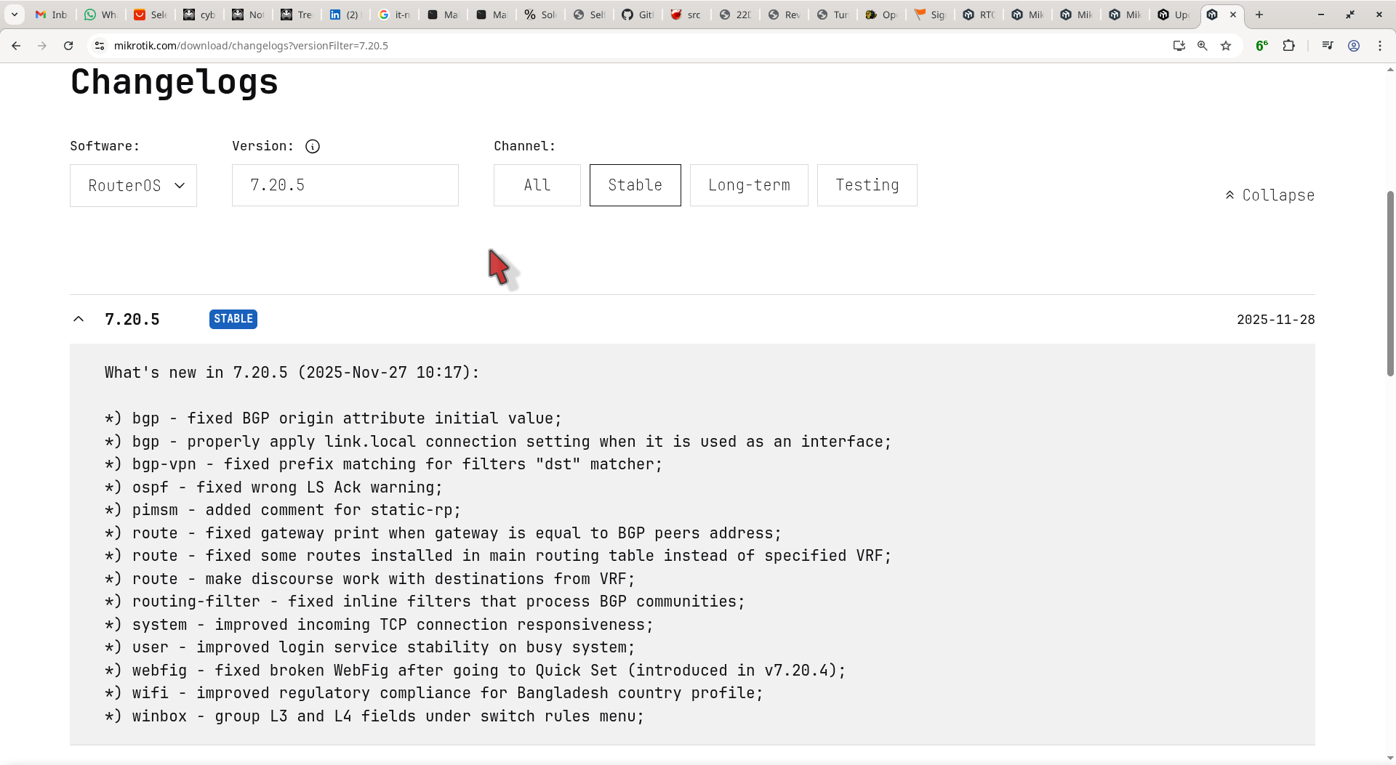Image resolution: width=1396 pixels, height=765 pixels.
Task: Switch to the LinkedIn tab
Action: tap(345, 15)
